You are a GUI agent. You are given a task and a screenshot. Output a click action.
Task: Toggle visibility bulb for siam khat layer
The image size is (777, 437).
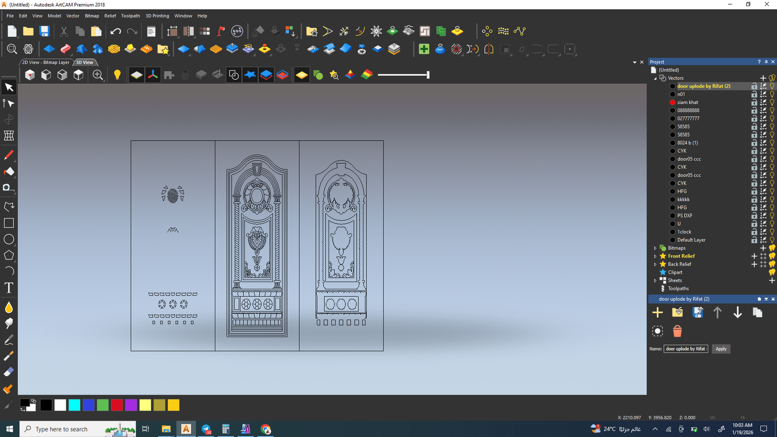pos(772,102)
